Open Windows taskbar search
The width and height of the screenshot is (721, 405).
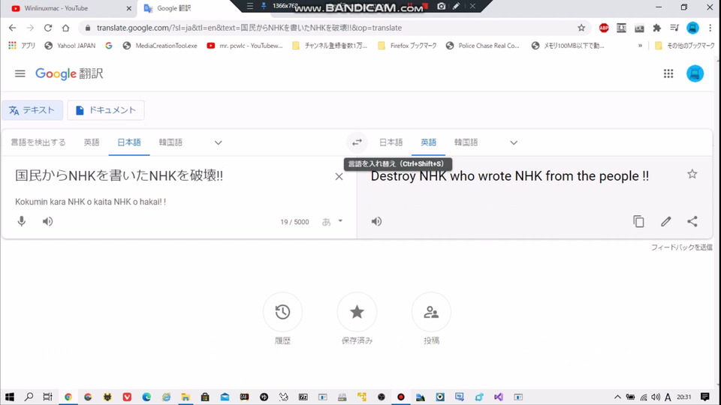(x=29, y=397)
